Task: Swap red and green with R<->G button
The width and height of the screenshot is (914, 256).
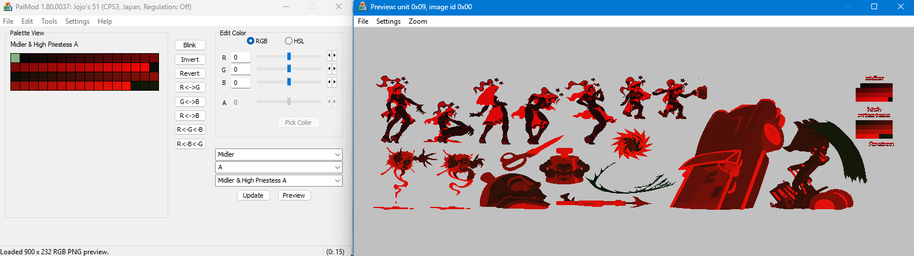Action: pyautogui.click(x=190, y=87)
